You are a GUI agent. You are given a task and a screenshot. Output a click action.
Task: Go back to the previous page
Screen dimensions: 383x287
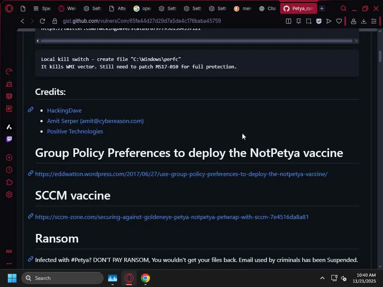pos(22,21)
